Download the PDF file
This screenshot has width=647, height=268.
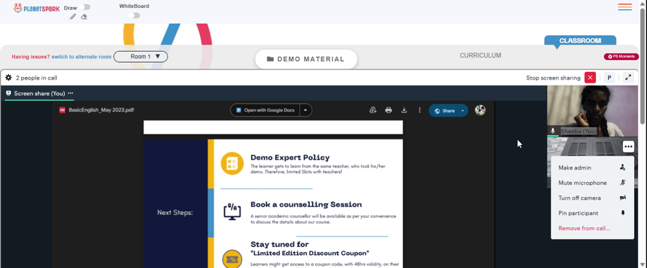(404, 110)
